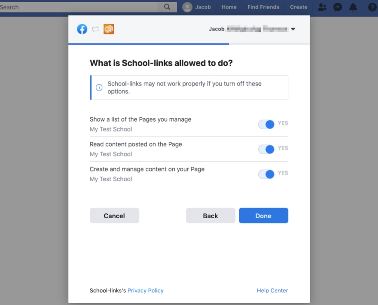Click 'My Test School' under Create and manage
This screenshot has width=378, height=305.
[111, 179]
